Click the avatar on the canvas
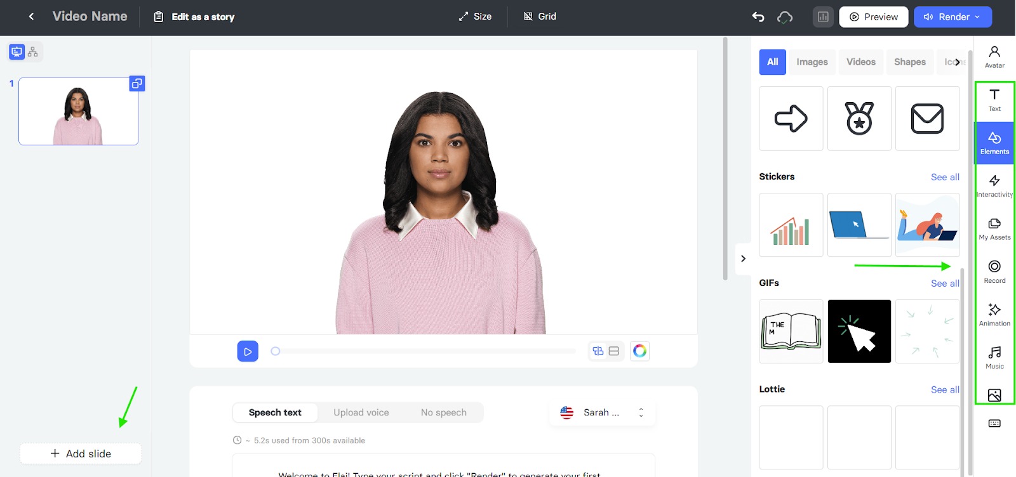1016x477 pixels. click(440, 213)
